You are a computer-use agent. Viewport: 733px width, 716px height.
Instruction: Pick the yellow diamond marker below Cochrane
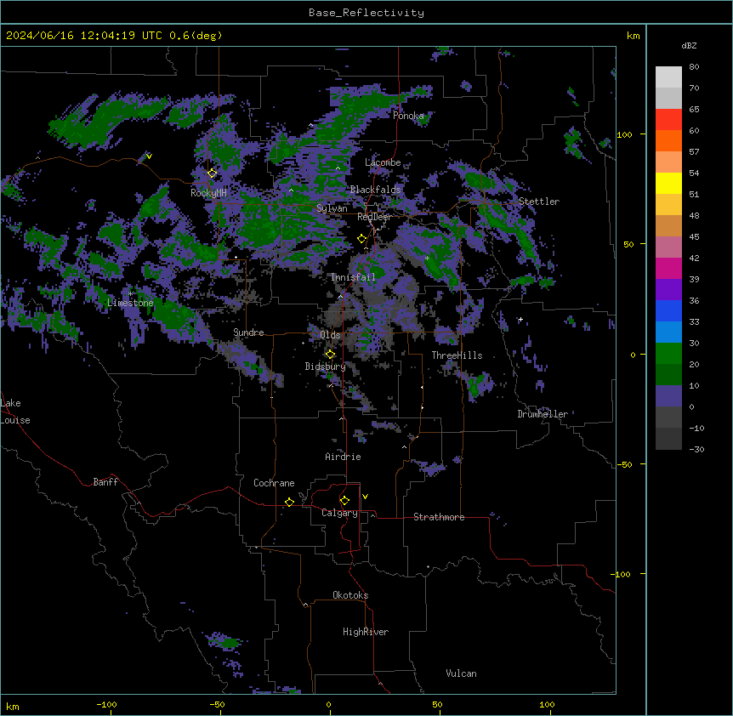(289, 502)
